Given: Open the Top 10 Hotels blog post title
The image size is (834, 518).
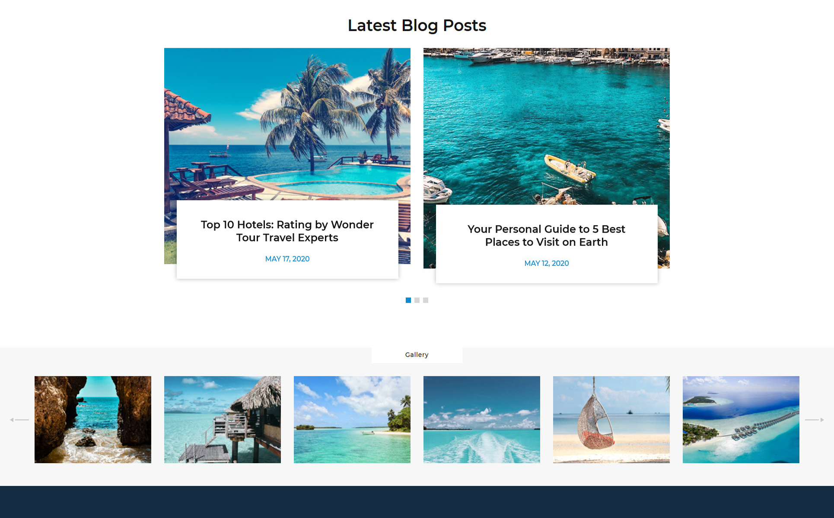Looking at the screenshot, I should (x=287, y=231).
